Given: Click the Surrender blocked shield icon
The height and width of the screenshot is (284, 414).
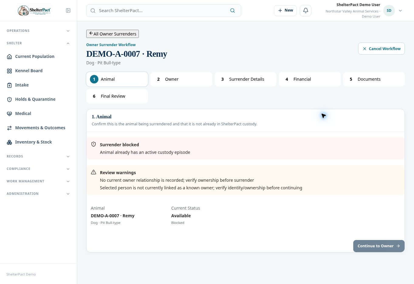Looking at the screenshot, I should coord(94,144).
